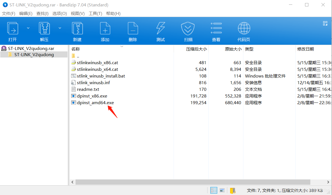The height and width of the screenshot is (195, 332).
Task: Click the readme.txt document icon
Action: pyautogui.click(x=73, y=89)
